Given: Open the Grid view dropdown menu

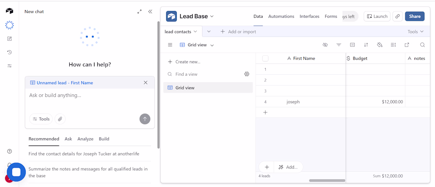Looking at the screenshot, I should (197, 45).
